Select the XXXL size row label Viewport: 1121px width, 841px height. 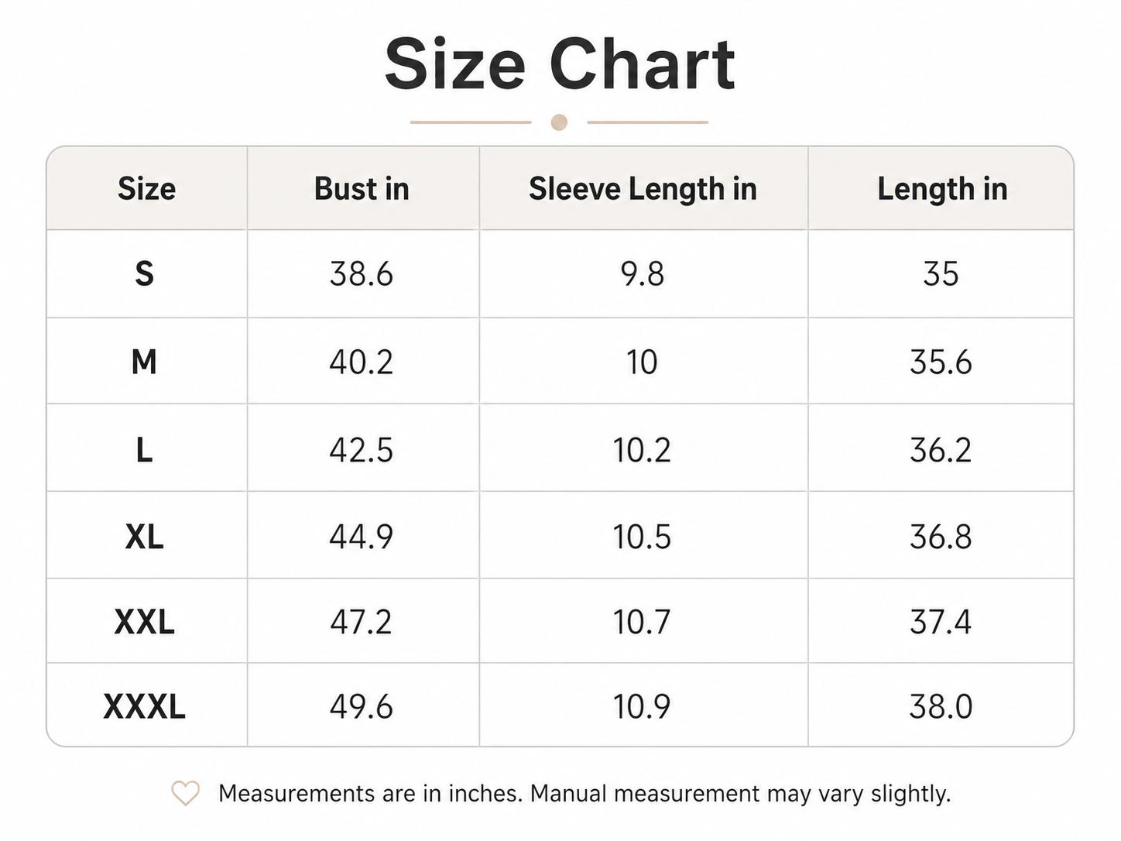point(144,706)
